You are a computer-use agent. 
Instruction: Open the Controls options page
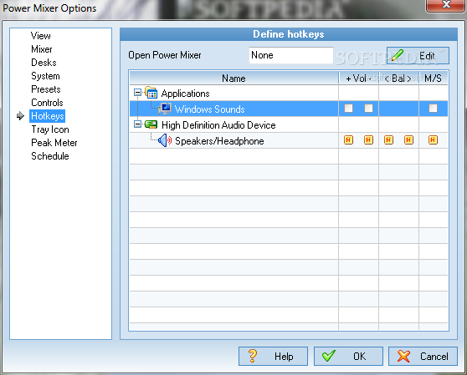click(x=47, y=103)
